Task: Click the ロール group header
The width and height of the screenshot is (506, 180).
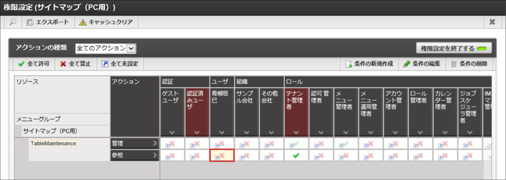Action: coord(388,82)
